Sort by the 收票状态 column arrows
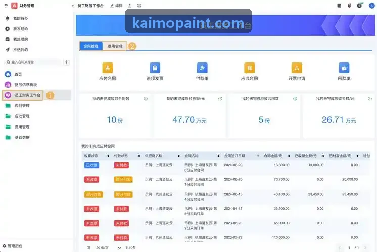 [x=108, y=156]
